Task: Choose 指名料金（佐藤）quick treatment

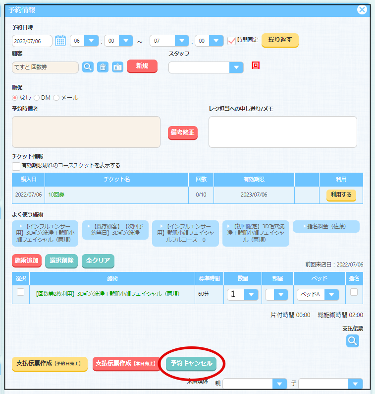Action: point(326,227)
